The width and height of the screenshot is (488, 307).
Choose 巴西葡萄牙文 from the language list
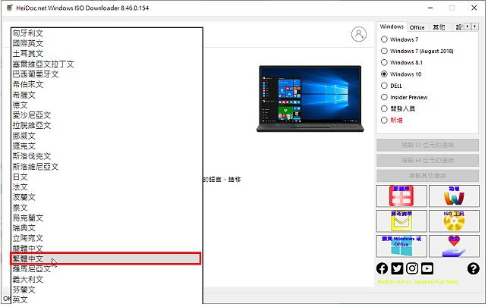(107, 74)
